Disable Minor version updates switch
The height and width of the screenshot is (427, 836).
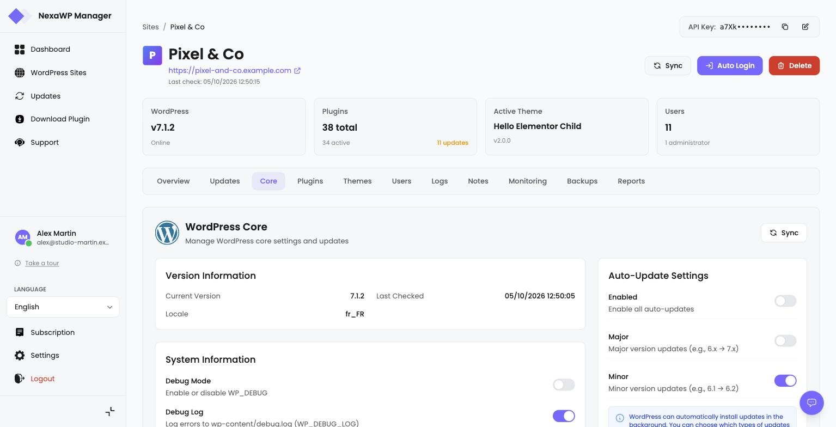[785, 381]
